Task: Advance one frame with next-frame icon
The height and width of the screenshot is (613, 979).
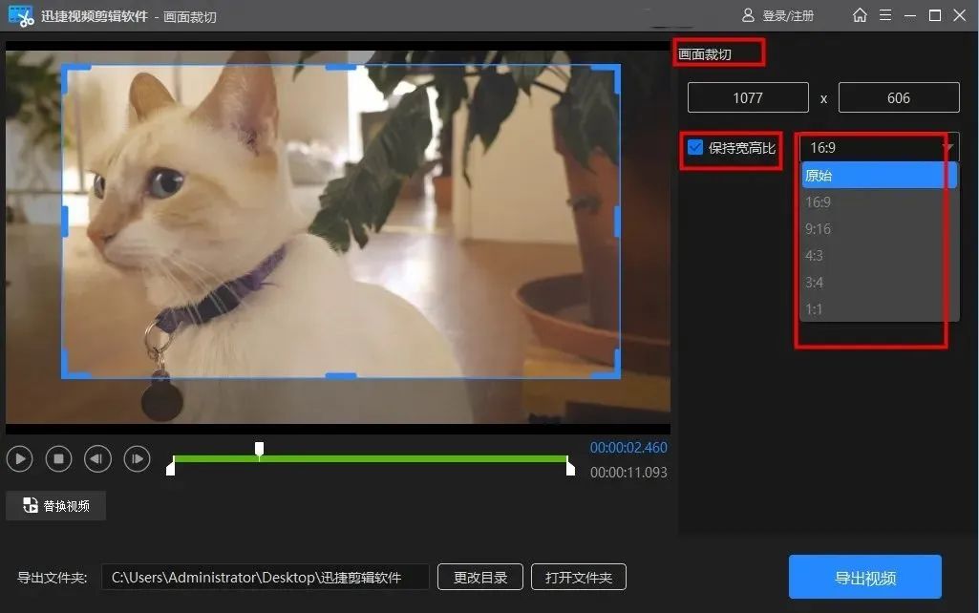Action: click(x=137, y=458)
